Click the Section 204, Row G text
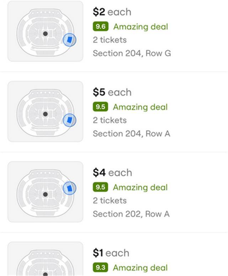This screenshot has width=228, height=276. [x=132, y=53]
